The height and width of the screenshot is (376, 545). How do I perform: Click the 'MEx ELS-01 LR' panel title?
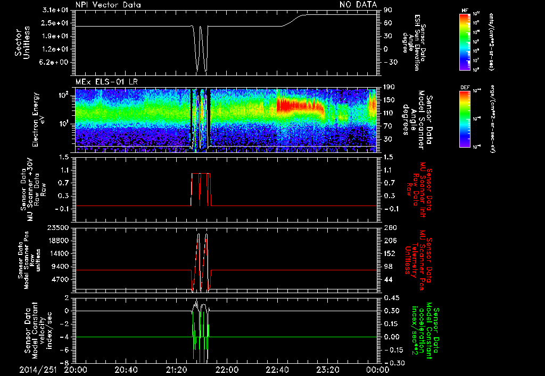pos(108,81)
